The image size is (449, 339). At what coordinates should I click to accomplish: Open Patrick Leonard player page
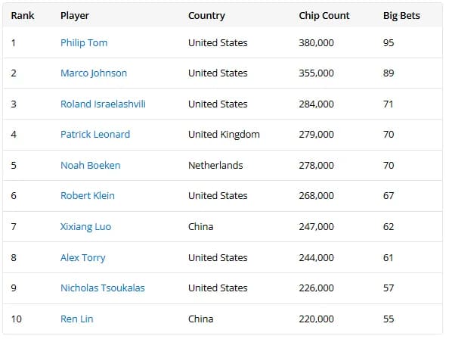[95, 134]
